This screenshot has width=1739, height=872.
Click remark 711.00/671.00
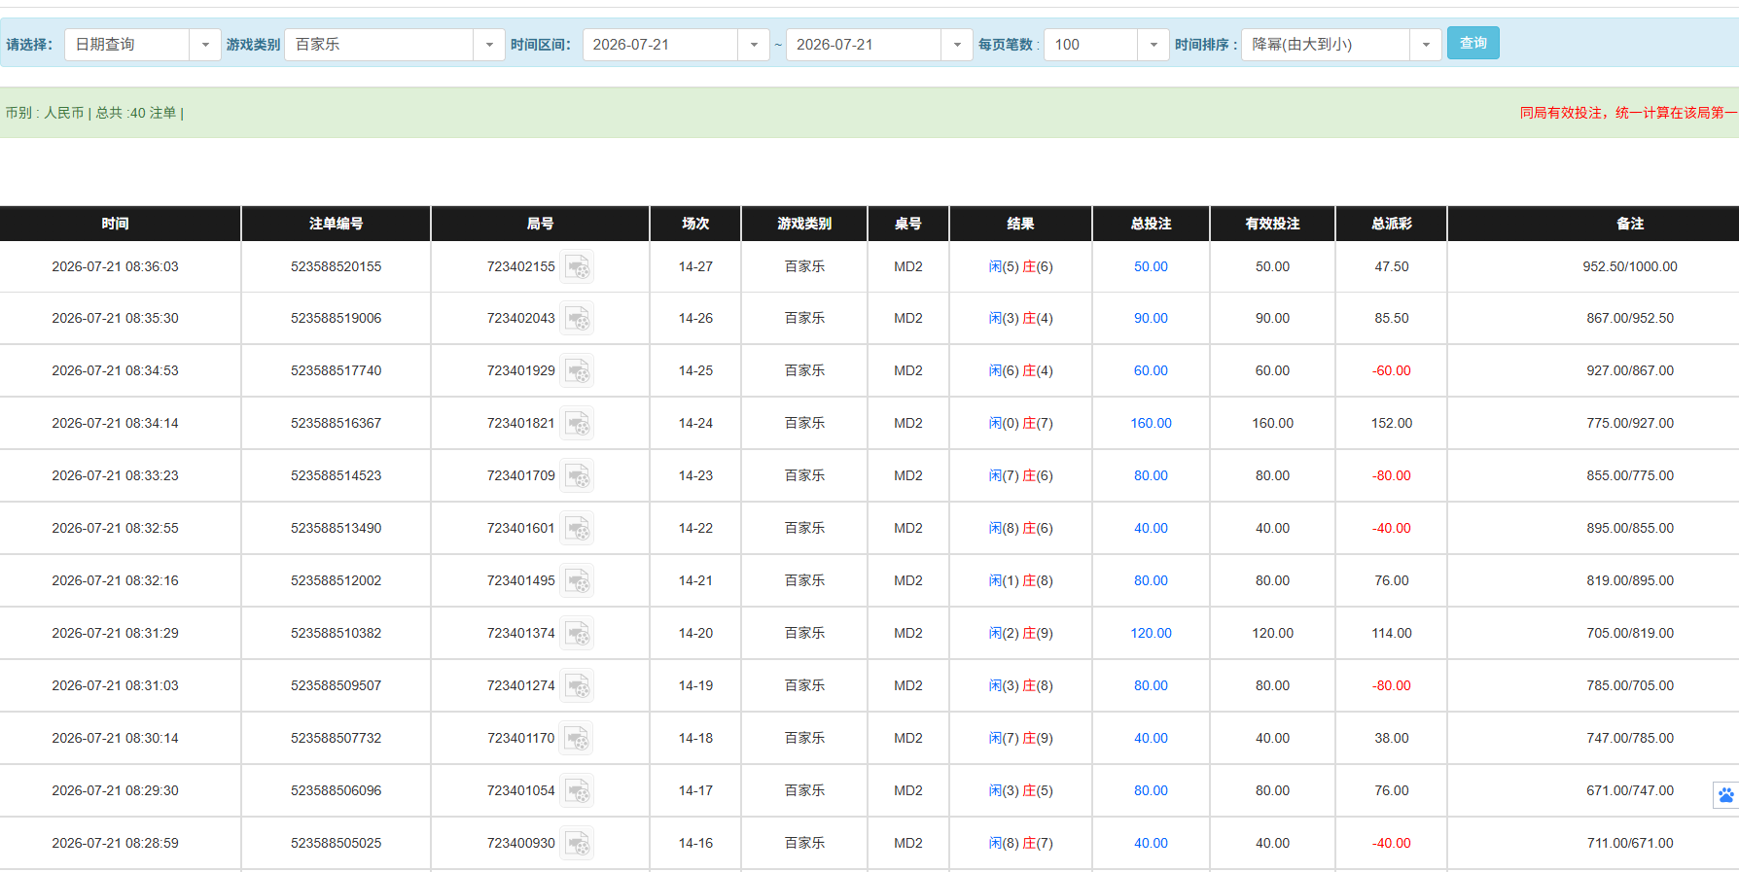coord(1630,843)
